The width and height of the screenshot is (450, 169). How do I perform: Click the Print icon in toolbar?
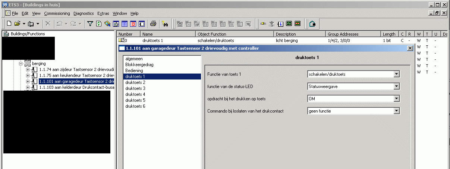click(153, 24)
